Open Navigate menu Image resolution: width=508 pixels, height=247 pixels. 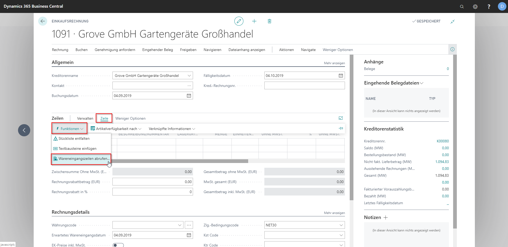coord(308,50)
